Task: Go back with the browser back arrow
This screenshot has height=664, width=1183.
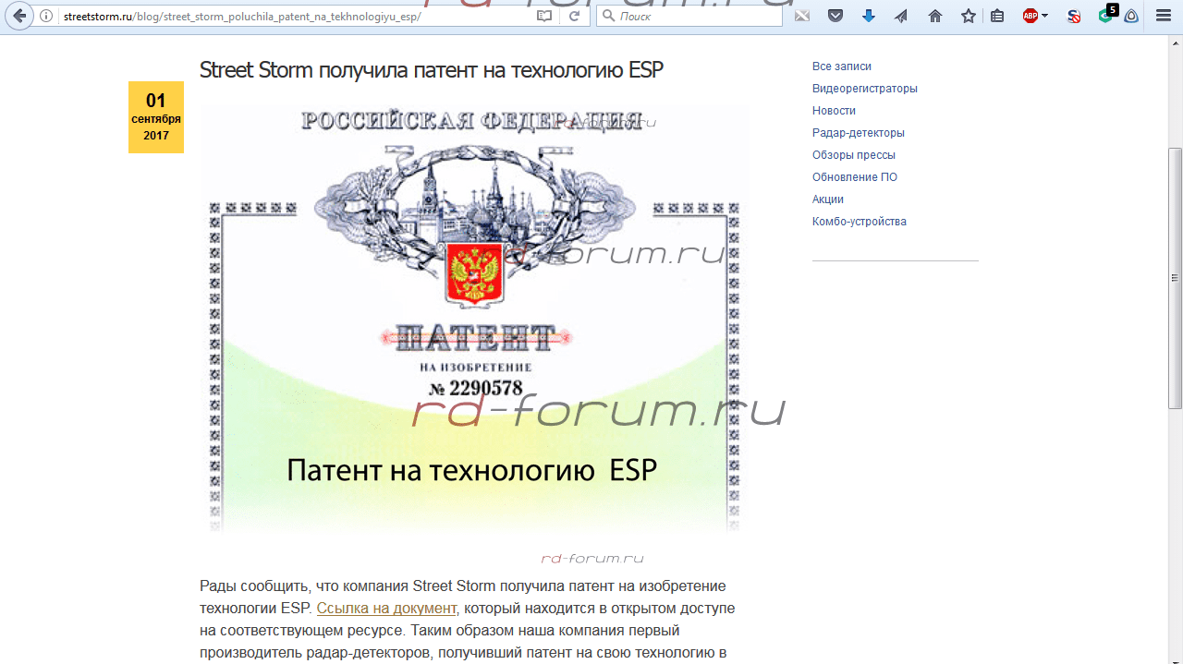Action: point(19,16)
